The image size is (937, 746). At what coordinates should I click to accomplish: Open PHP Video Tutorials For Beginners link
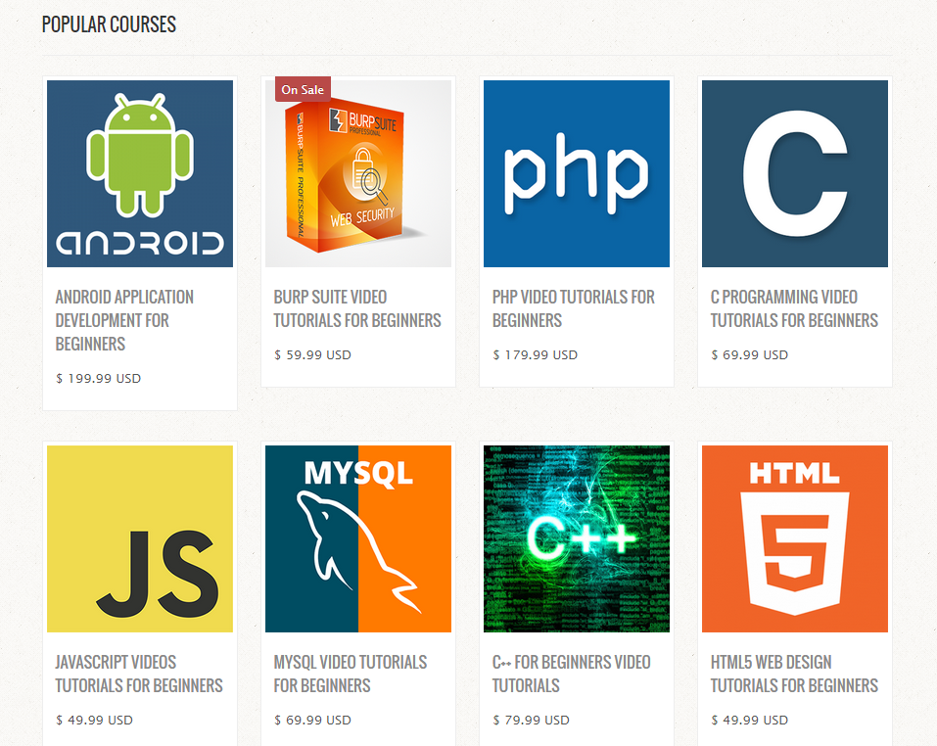point(574,308)
